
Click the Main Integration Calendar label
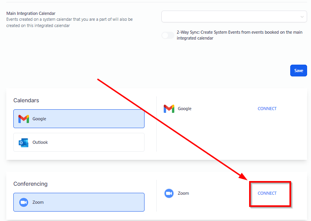click(31, 13)
